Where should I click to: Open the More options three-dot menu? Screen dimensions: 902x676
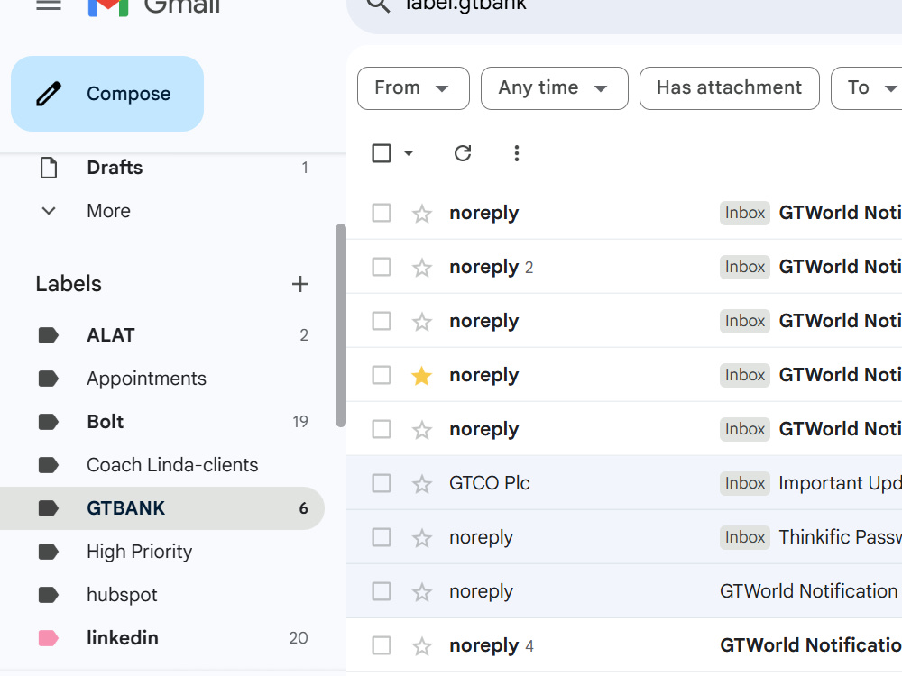[x=517, y=153]
